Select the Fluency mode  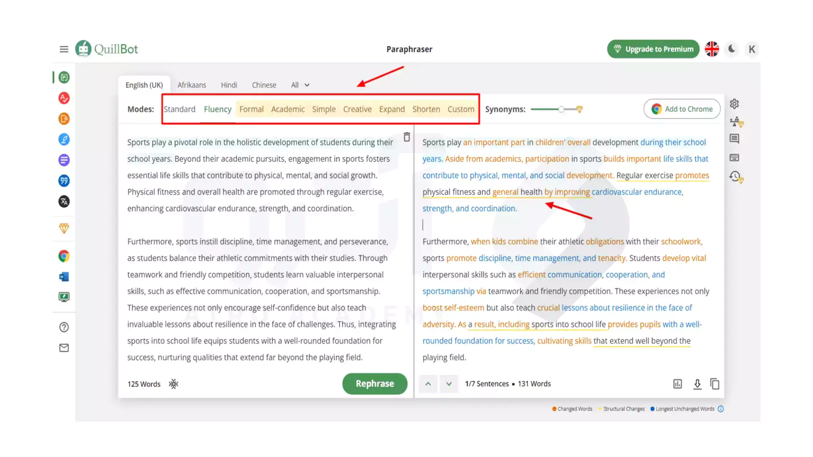pyautogui.click(x=218, y=109)
